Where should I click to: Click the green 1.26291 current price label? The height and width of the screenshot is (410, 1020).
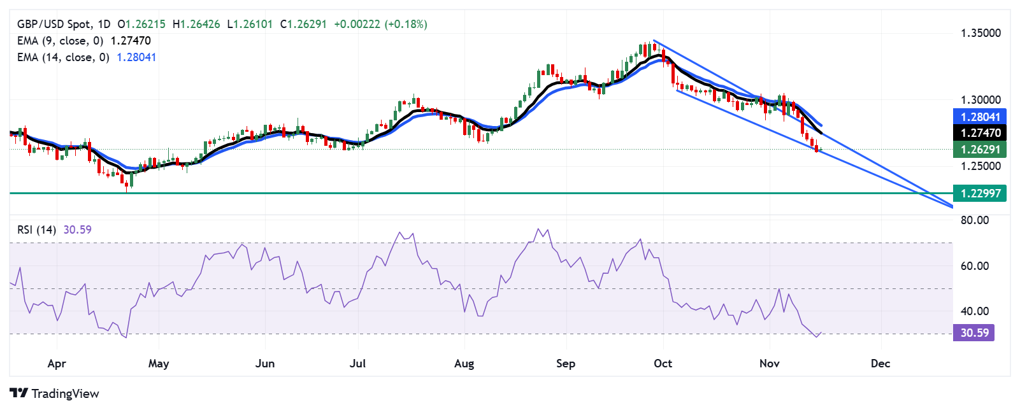point(980,150)
